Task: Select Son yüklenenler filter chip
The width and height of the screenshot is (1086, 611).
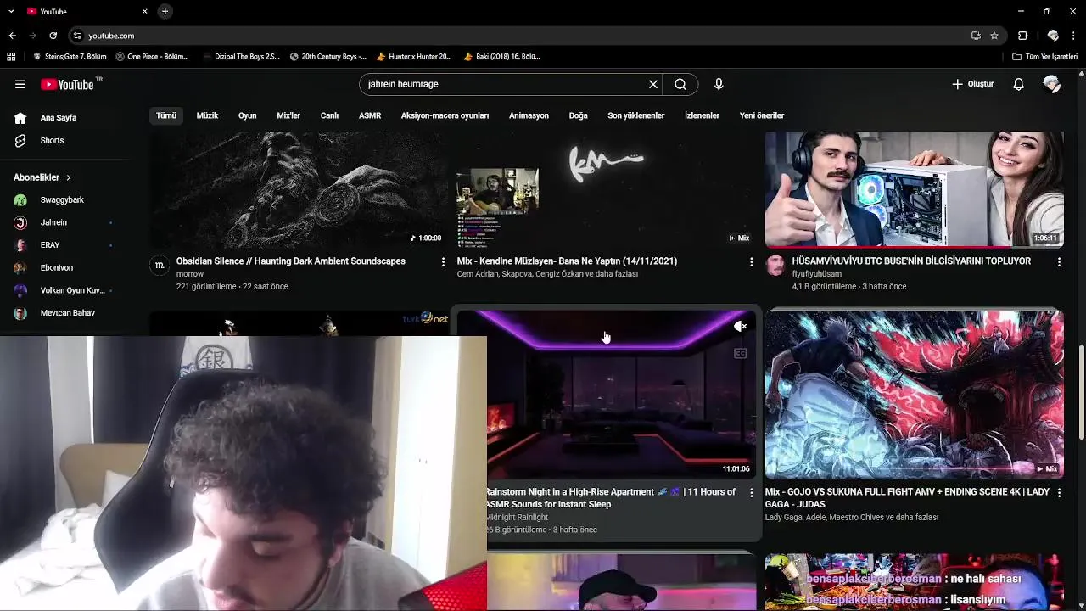Action: pyautogui.click(x=635, y=115)
